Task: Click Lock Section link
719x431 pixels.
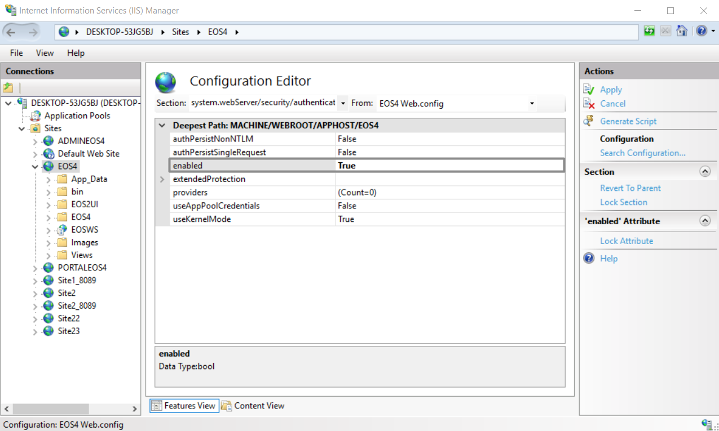Action: pyautogui.click(x=623, y=202)
